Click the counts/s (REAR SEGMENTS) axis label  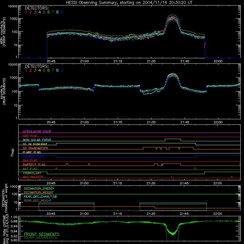click(x=3, y=91)
